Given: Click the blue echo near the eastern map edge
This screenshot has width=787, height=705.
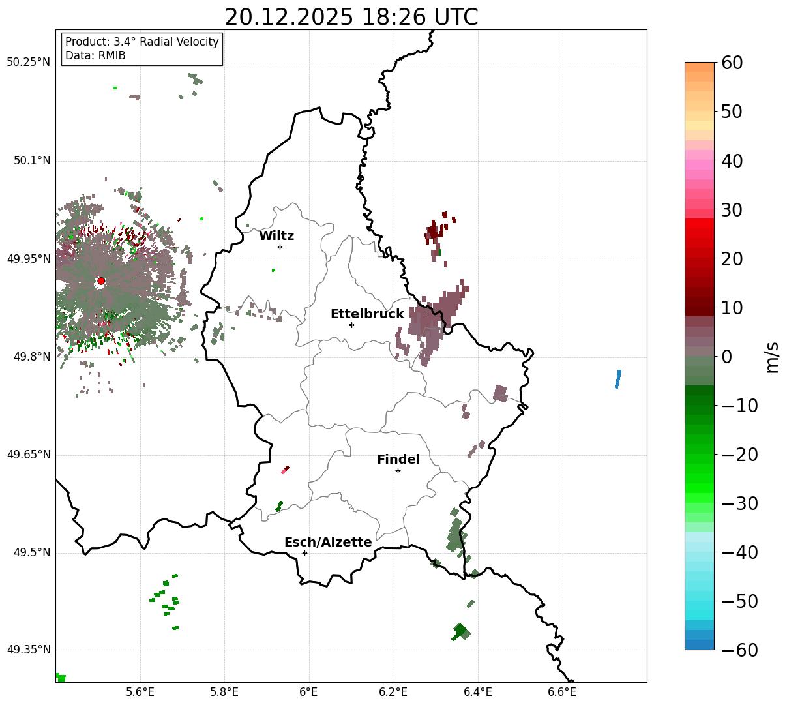Looking at the screenshot, I should (x=618, y=379).
